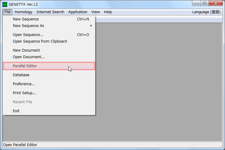This screenshot has height=150, width=225.
Task: Open the File menu
Action: click(7, 12)
